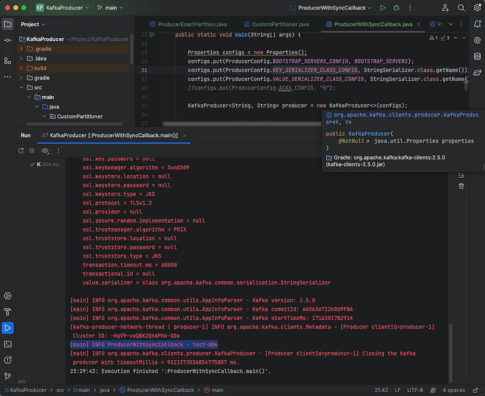Screen dimensions: 485x396
Task: Open the Structure tool window icon
Action: (x=7, y=61)
